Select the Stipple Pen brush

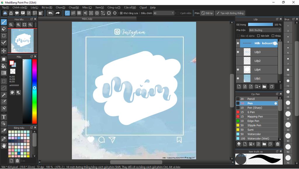[257, 125]
